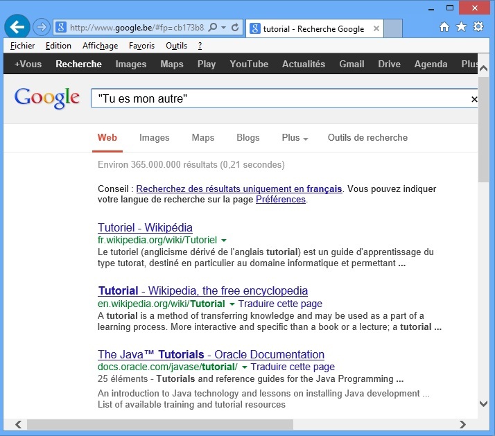Switch to the Images results tab
This screenshot has width=495, height=436.
(x=155, y=138)
